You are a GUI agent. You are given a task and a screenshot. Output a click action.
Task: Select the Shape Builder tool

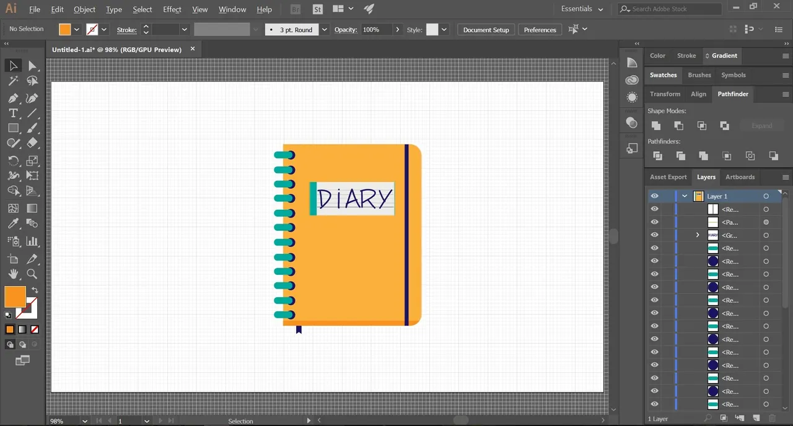click(13, 191)
